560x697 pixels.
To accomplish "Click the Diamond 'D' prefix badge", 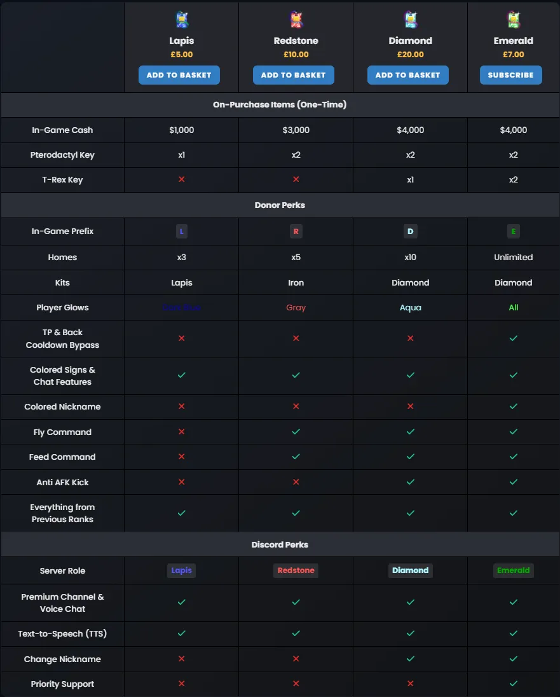I will tap(411, 231).
